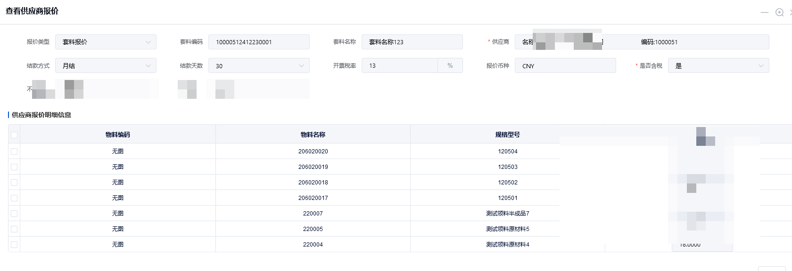Click the 物料名称 column header
The image size is (792, 271).
tap(313, 135)
